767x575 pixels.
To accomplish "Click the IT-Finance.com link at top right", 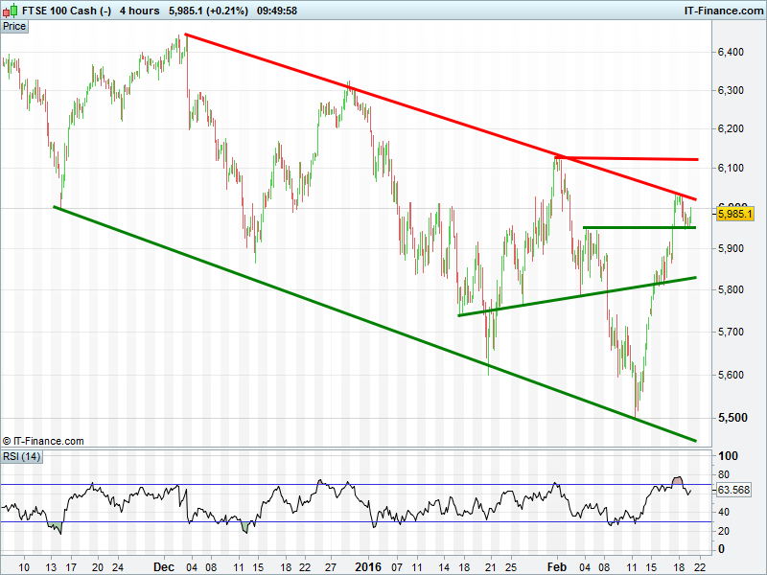I will [721, 11].
